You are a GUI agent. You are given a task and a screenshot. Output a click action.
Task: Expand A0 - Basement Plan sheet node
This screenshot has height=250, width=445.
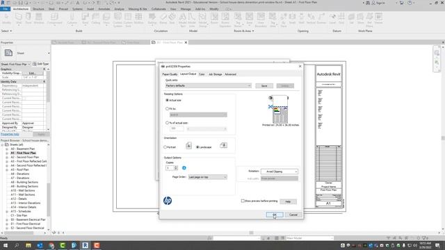(x=7, y=149)
